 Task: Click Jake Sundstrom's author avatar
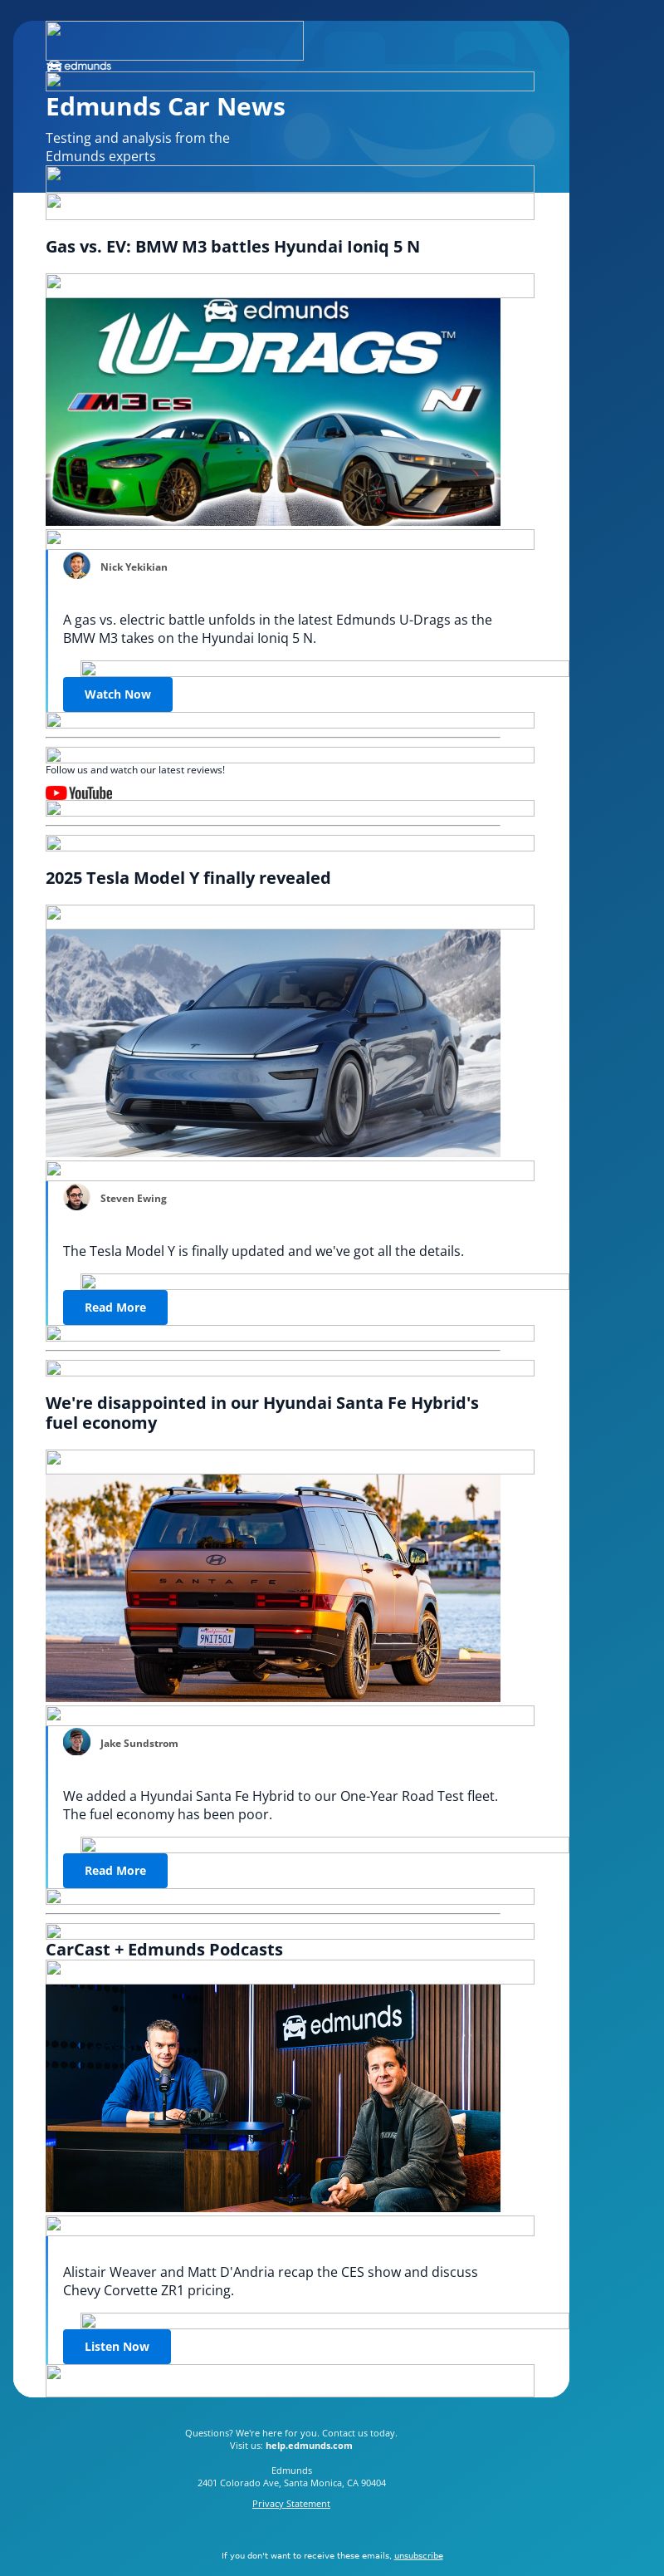click(x=77, y=1742)
